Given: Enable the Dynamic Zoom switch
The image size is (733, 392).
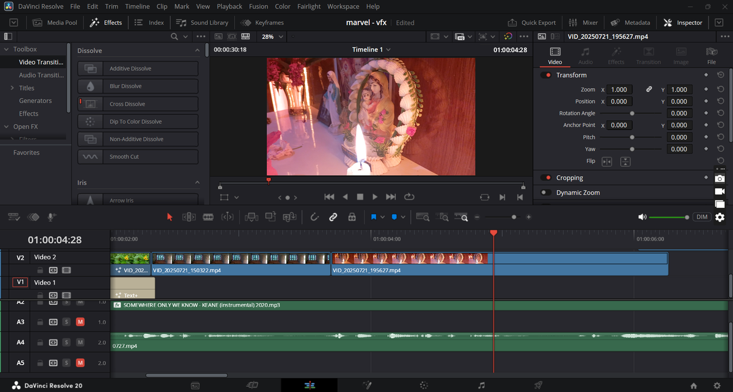Looking at the screenshot, I should click(x=546, y=193).
